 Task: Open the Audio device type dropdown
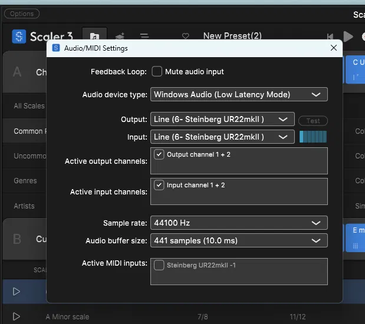coord(239,94)
